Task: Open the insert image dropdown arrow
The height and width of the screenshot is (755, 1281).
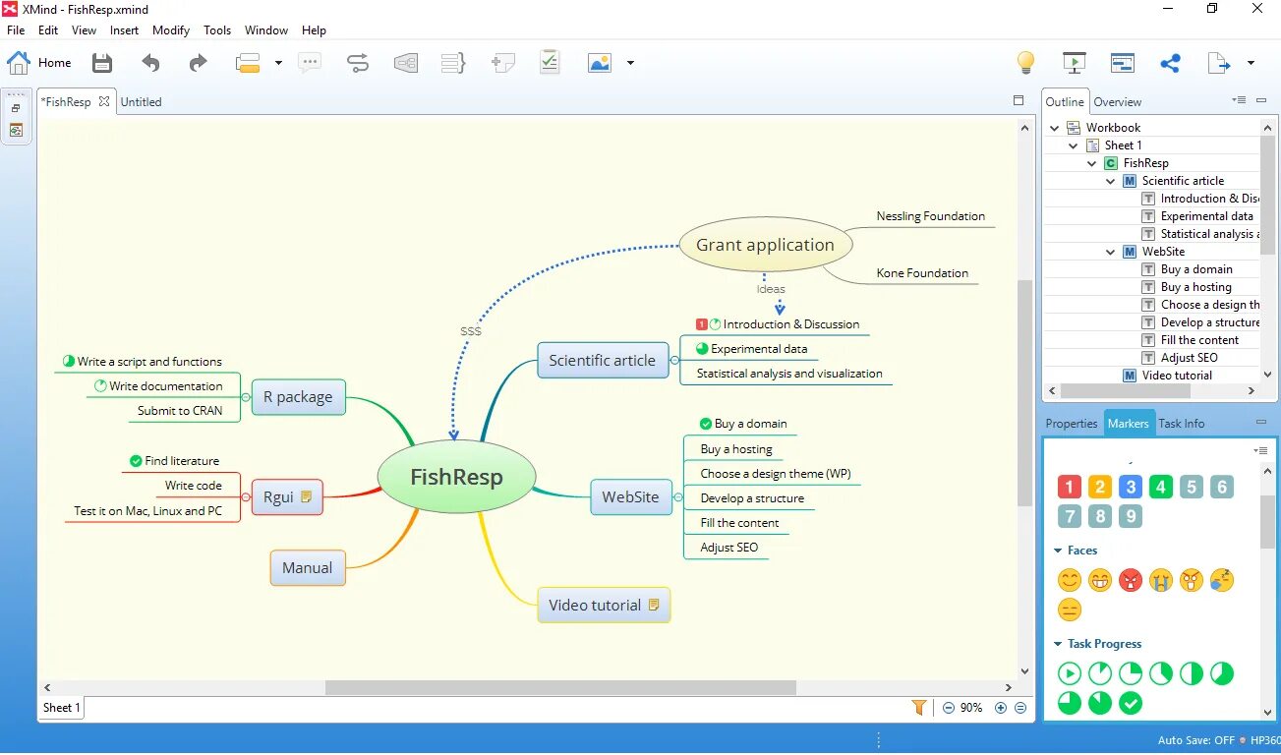Action: 630,63
